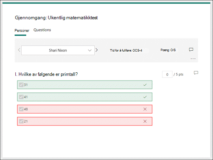Screen dimensions: 213x160
Task: Open the question 1 comment icon
Action: [x=196, y=73]
